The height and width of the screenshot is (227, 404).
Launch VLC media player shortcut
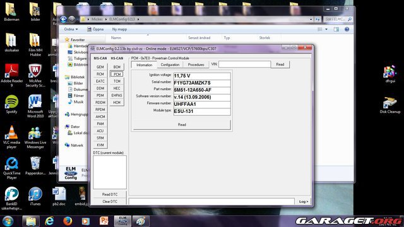(x=11, y=137)
